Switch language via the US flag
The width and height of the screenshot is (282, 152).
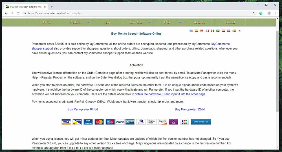(x=191, y=31)
